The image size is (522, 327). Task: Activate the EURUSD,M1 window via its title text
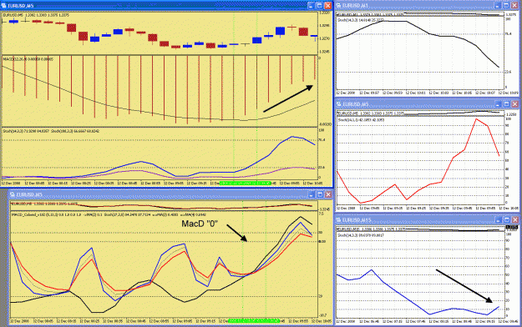pos(355,6)
